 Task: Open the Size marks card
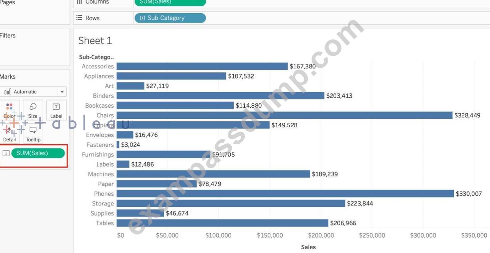pyautogui.click(x=33, y=110)
